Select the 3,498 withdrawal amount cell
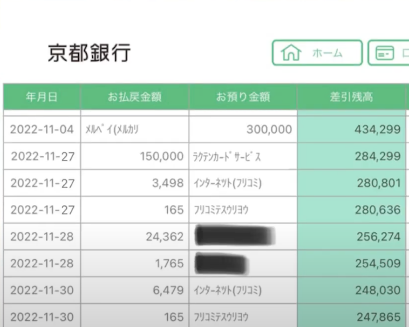409x327 pixels. click(135, 183)
